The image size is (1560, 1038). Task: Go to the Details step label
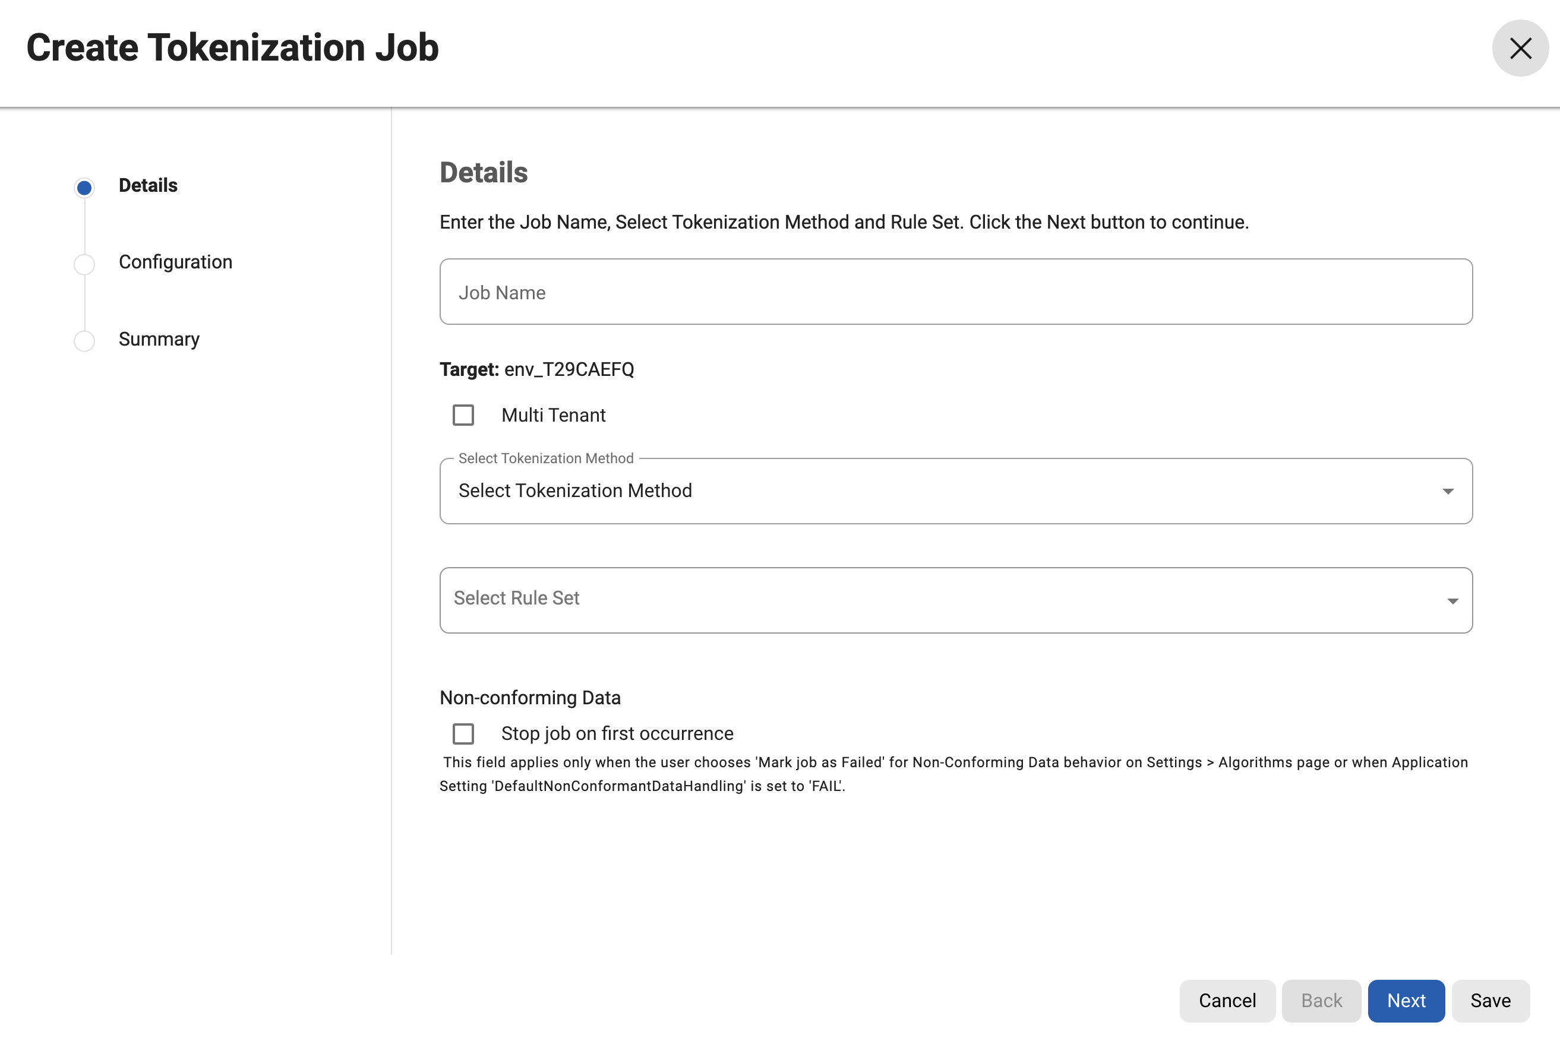(149, 185)
